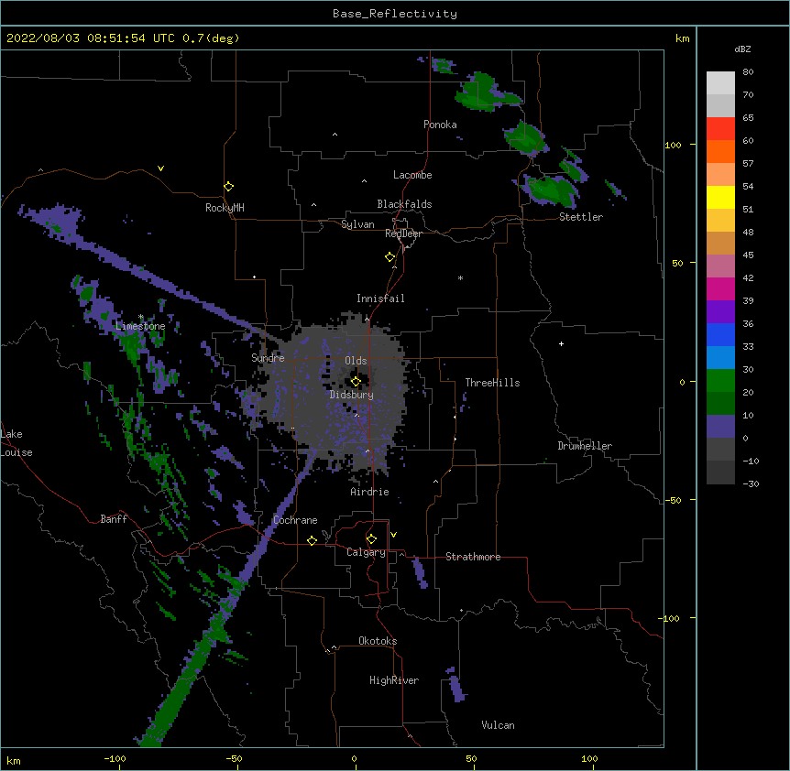Click the Blackfalds city label

pos(404,204)
